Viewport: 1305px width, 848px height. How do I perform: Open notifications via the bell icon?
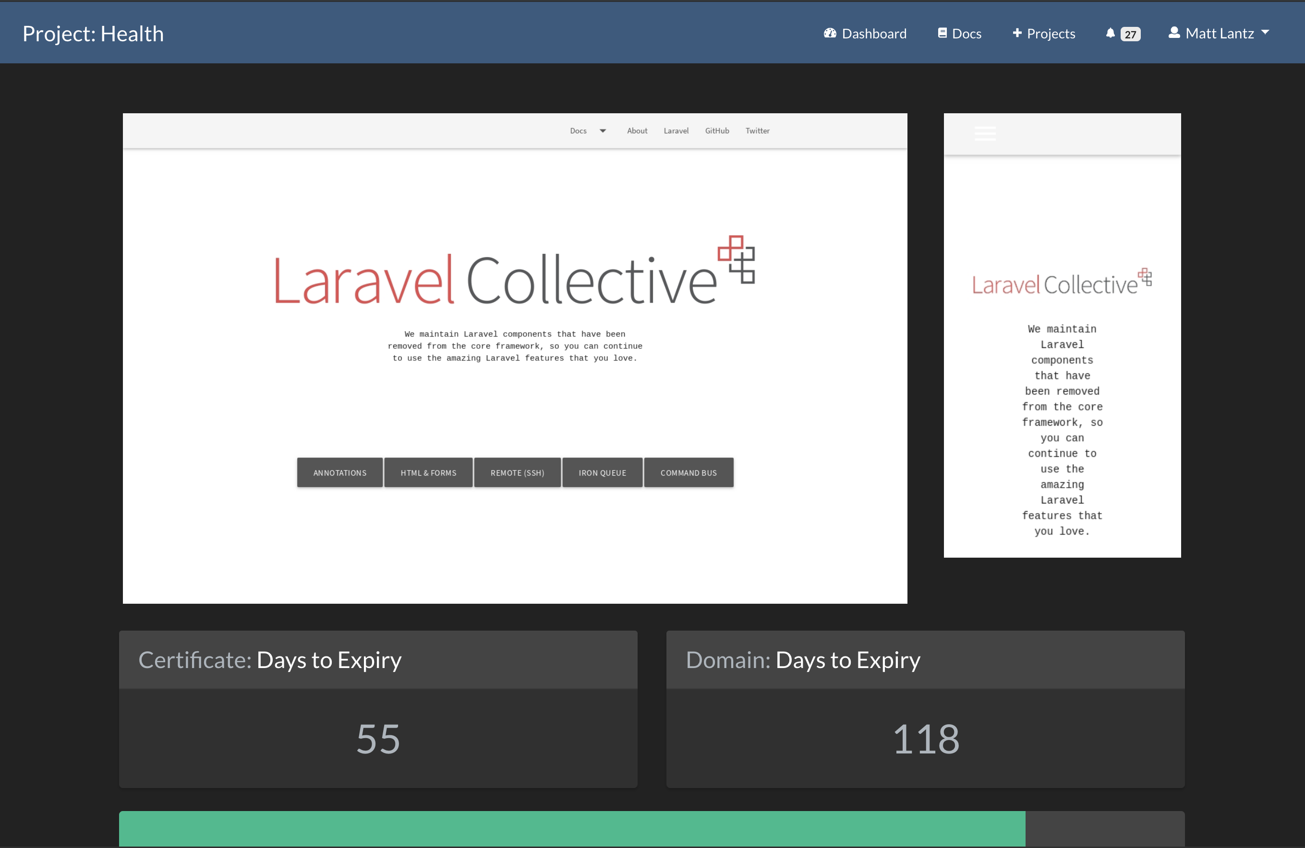click(x=1111, y=34)
